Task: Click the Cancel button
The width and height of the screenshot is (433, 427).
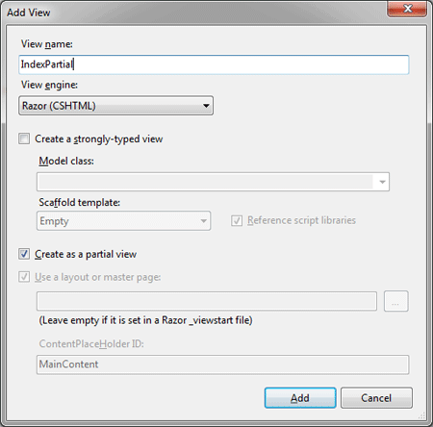Action: click(x=376, y=398)
